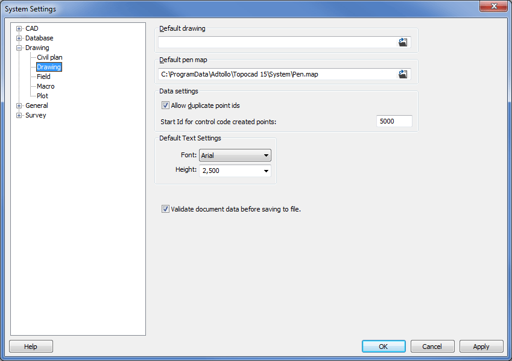Select Plot item in settings tree

(42, 96)
